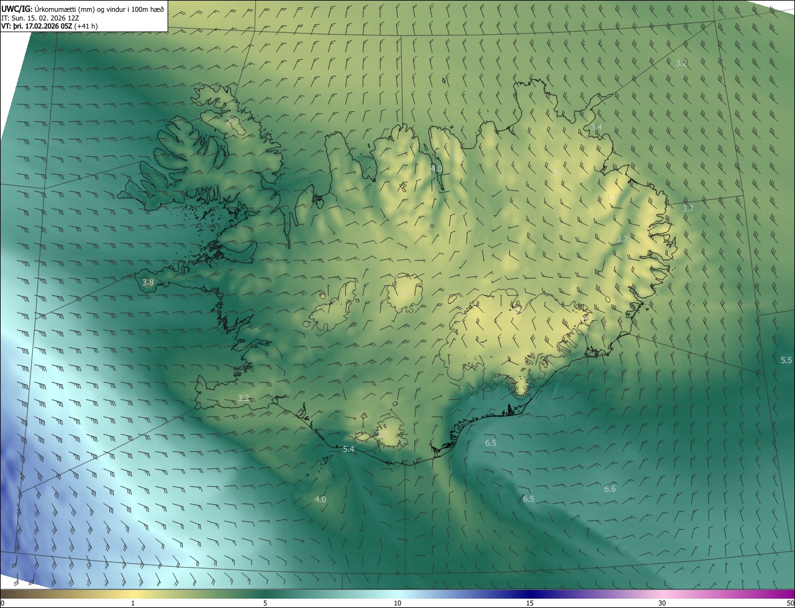Click the map value "3.4" in northeast Iceland
Image resolution: width=795 pixels, height=608 pixels.
pos(596,127)
